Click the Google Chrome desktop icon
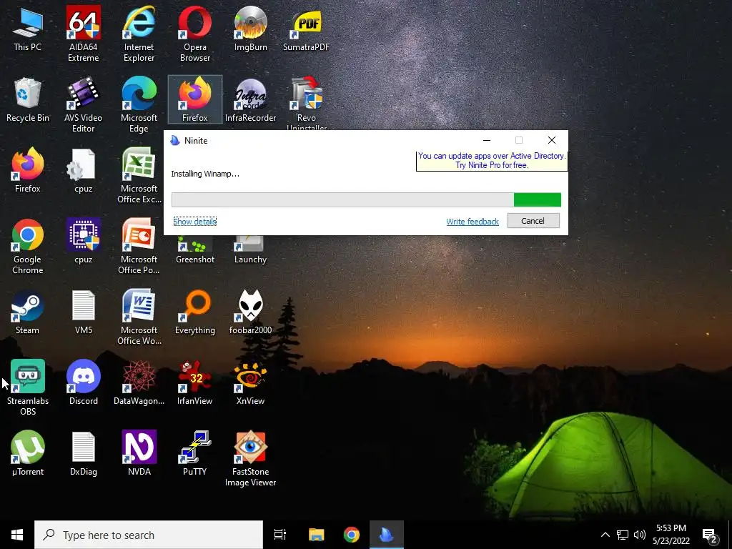This screenshot has width=732, height=549. pos(28,247)
